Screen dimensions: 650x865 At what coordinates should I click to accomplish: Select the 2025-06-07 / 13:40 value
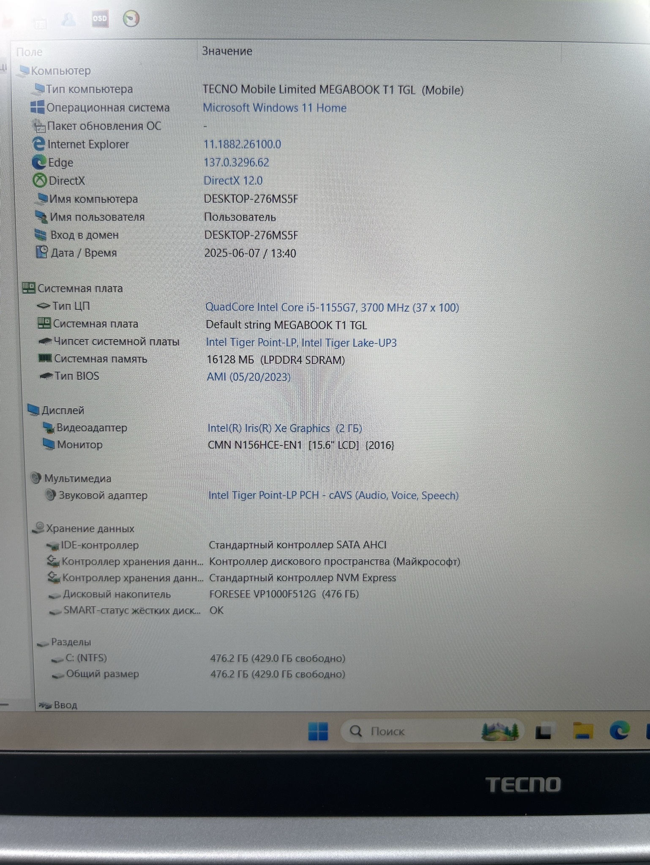click(x=250, y=253)
